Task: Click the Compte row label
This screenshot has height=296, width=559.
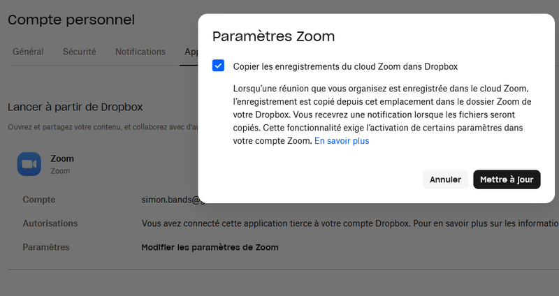Action: click(x=39, y=200)
